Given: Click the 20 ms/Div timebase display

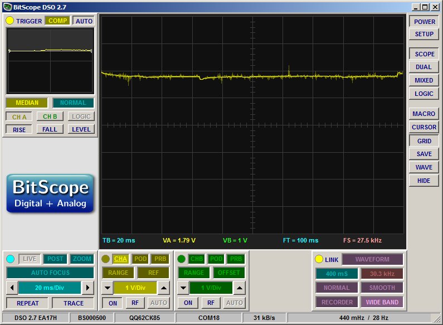Looking at the screenshot, I should click(x=50, y=288).
